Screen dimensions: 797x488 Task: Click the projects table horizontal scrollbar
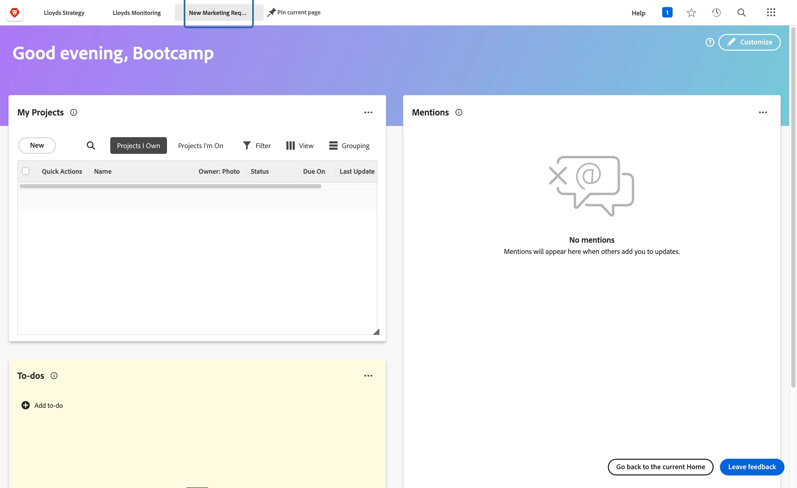point(170,186)
